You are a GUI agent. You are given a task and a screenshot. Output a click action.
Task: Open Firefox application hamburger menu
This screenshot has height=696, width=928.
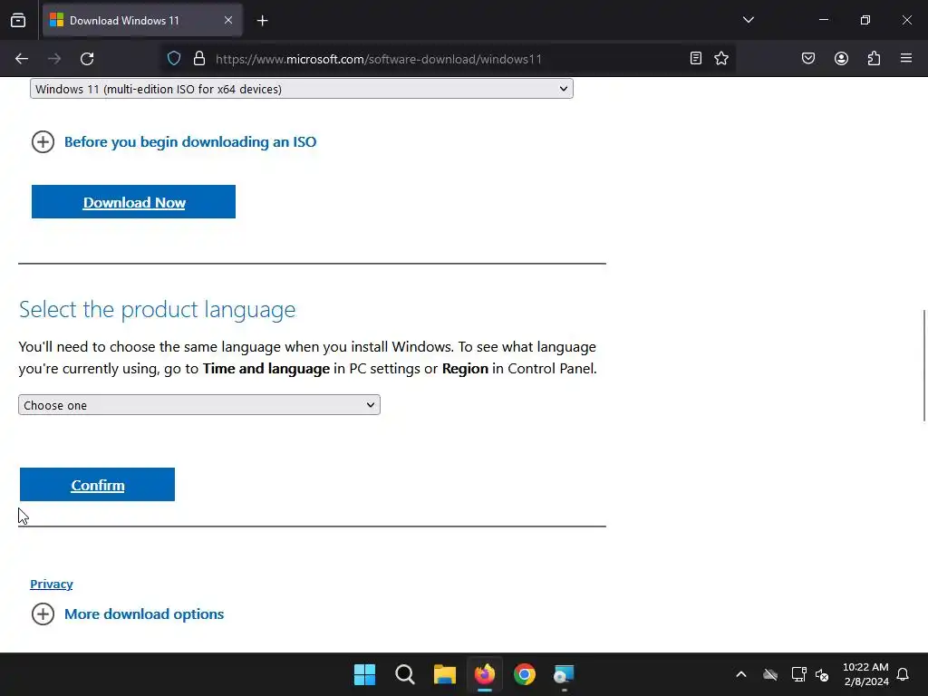(906, 58)
